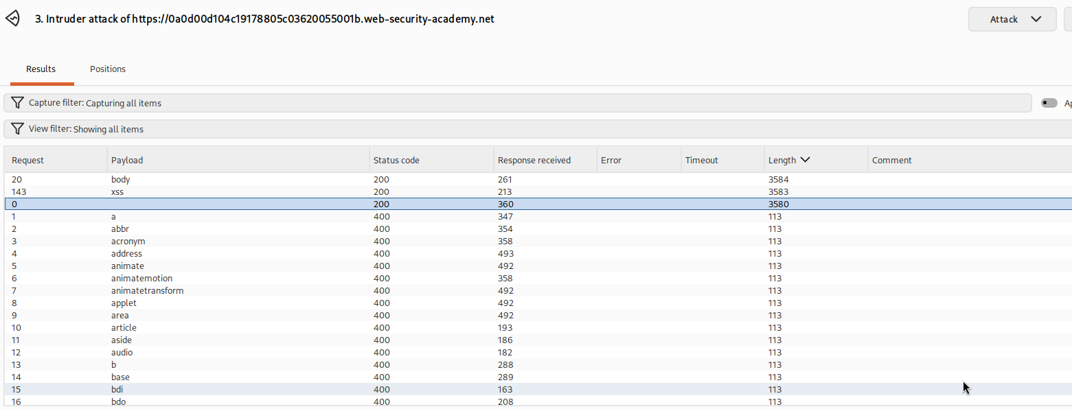Select the row with payload "base"
The image size is (1072, 409).
(538, 377)
